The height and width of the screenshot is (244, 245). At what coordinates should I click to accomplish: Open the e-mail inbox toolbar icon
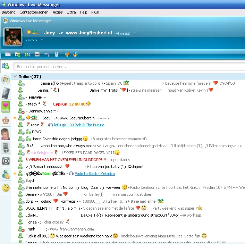(x=8, y=54)
